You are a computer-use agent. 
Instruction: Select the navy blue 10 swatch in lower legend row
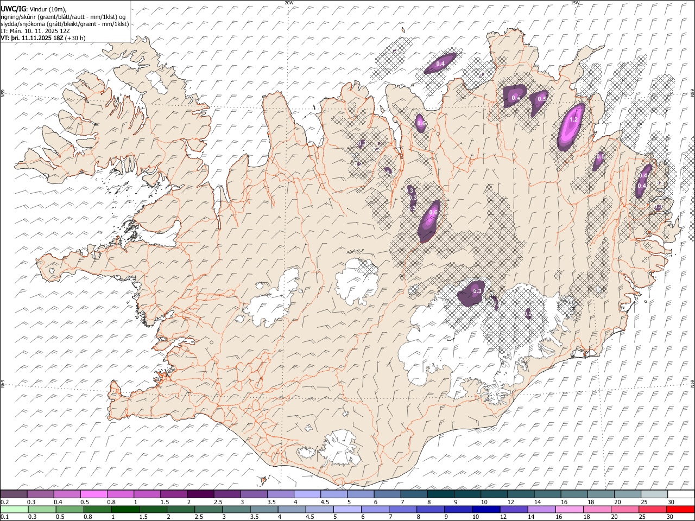486,509
